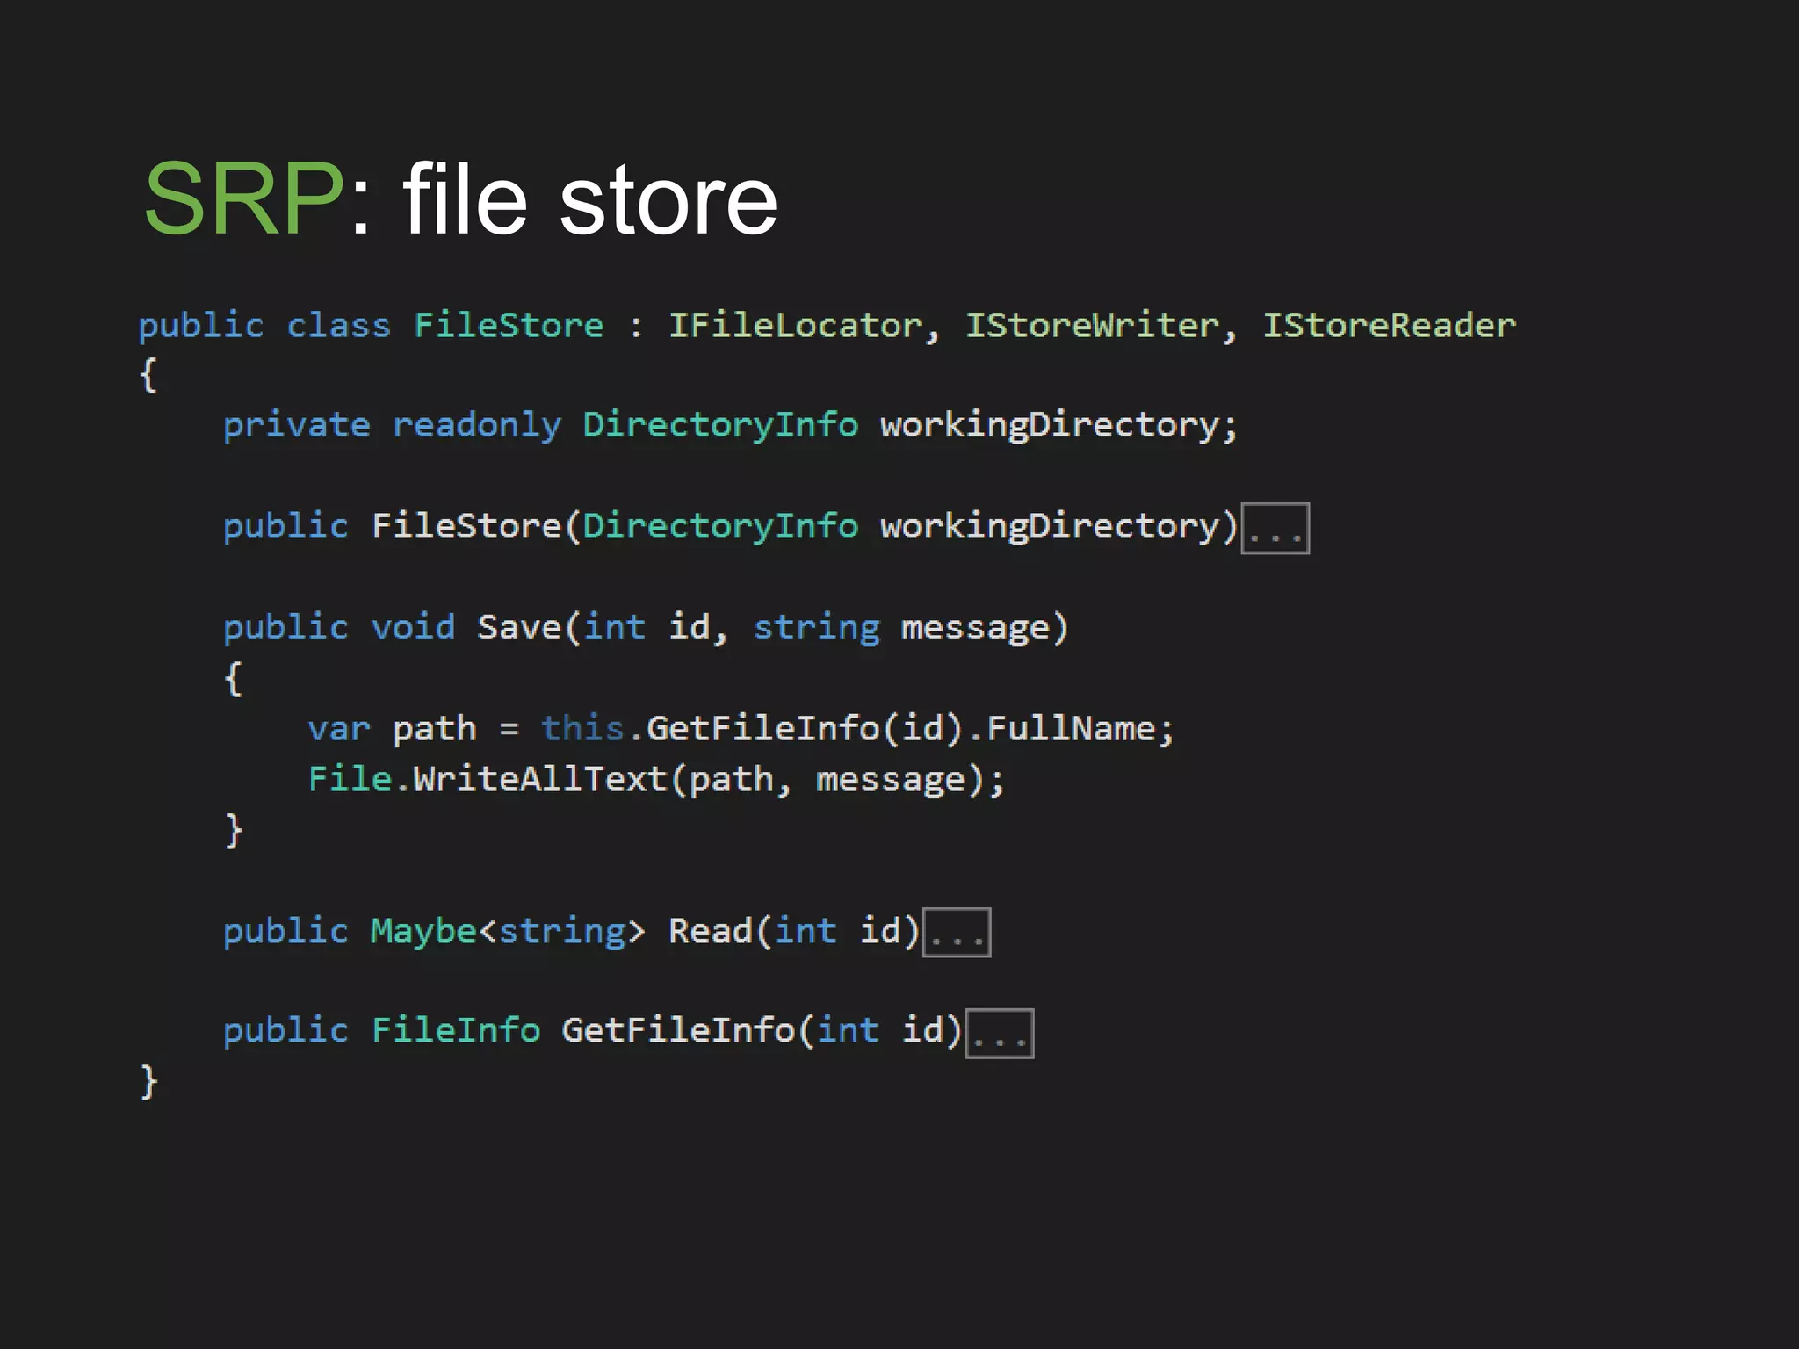Click the 'IStoreReader' interface name

pos(1390,326)
